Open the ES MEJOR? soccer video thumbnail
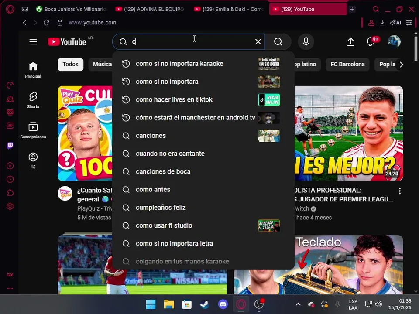419x314 pixels. tap(349, 133)
